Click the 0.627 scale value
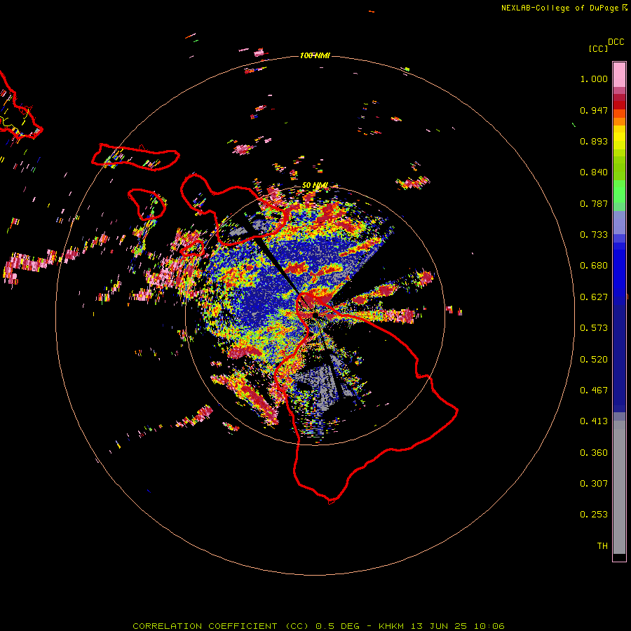631x631 pixels. 594,297
